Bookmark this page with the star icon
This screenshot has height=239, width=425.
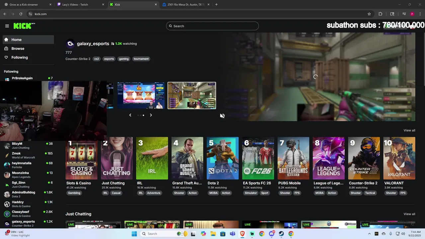click(x=369, y=14)
